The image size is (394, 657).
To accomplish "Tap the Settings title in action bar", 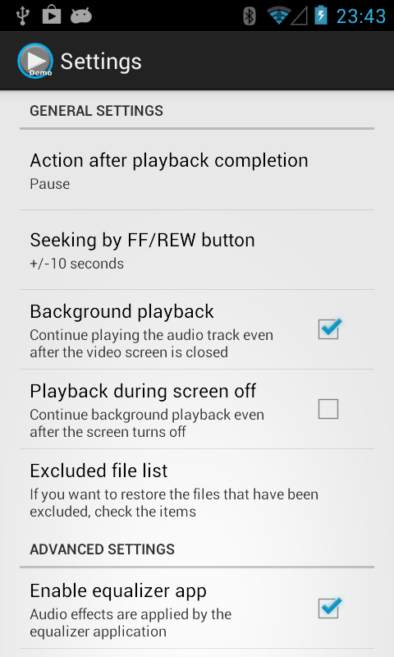I will [101, 62].
